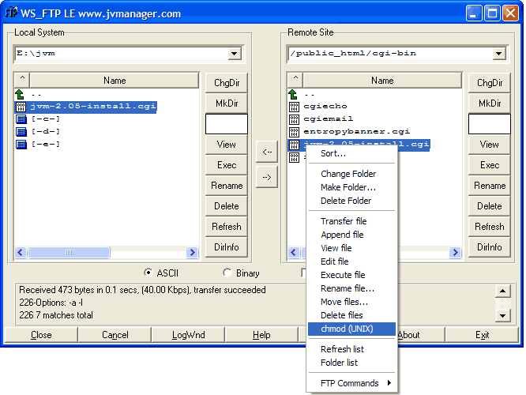Image resolution: width=526 pixels, height=395 pixels.
Task: Click the Help button at bottom
Action: point(261,335)
